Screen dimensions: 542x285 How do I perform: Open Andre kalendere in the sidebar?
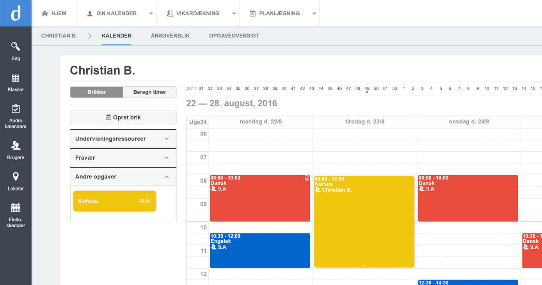coord(16,116)
